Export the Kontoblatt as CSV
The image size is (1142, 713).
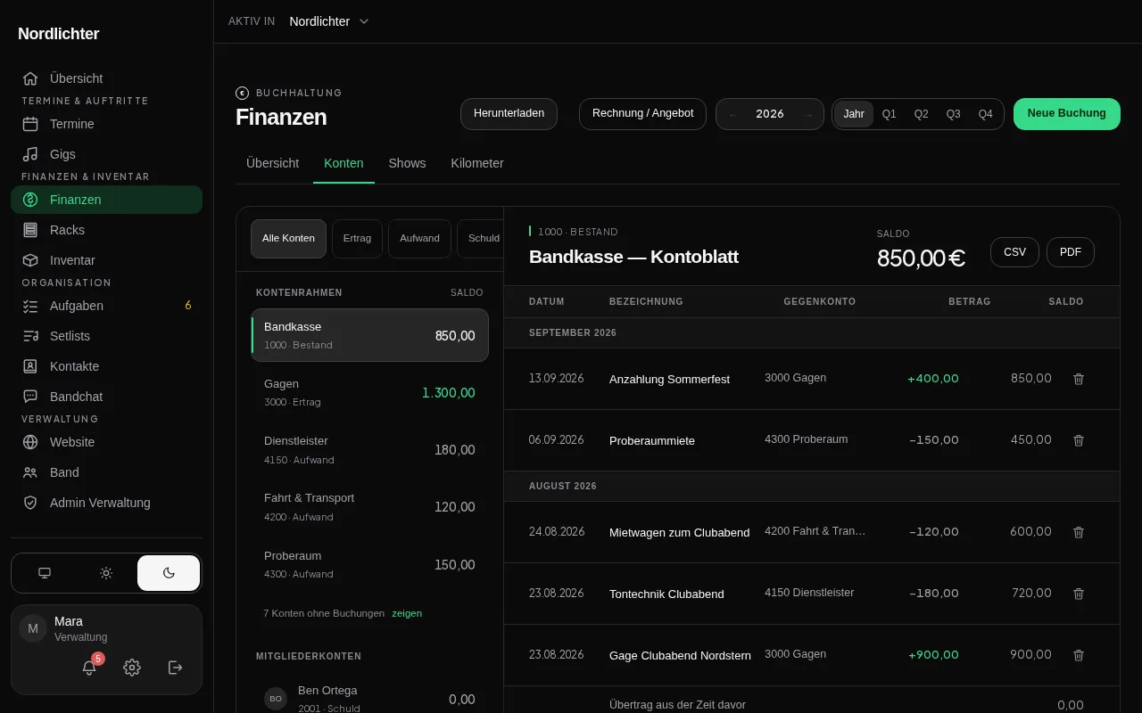point(1015,252)
